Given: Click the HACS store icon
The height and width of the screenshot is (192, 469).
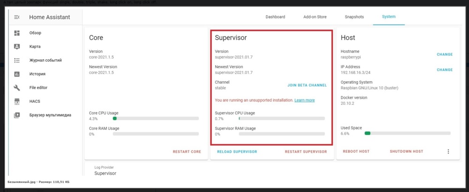Looking at the screenshot, I should coord(17,102).
